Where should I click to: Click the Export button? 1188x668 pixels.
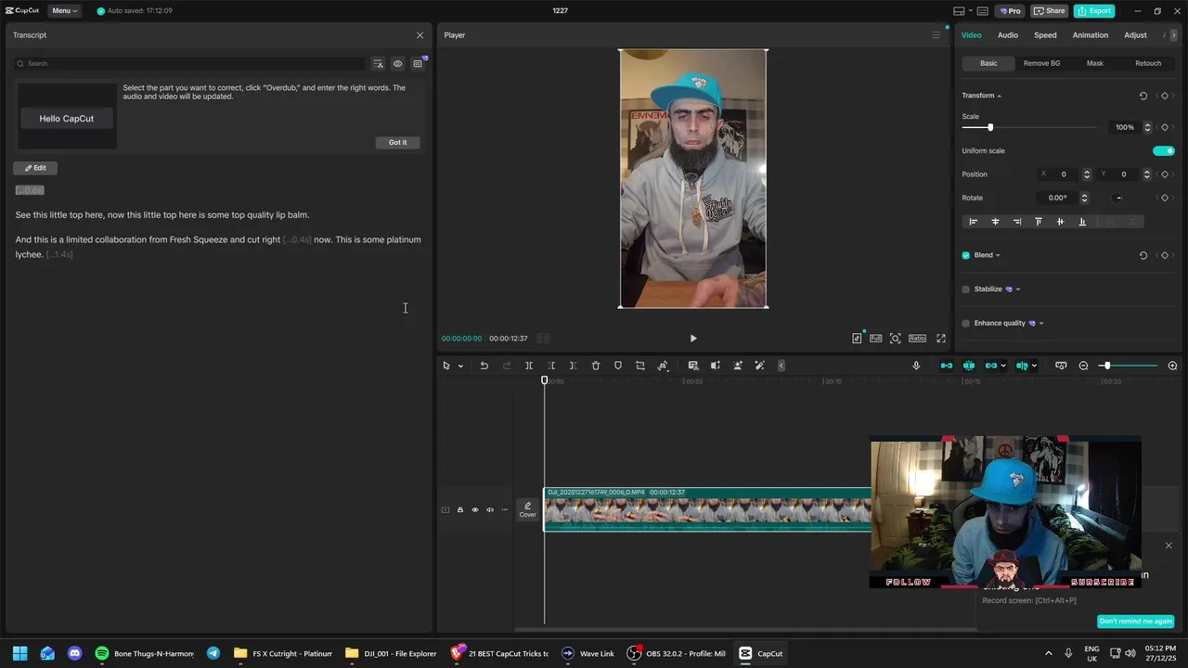pos(1094,11)
